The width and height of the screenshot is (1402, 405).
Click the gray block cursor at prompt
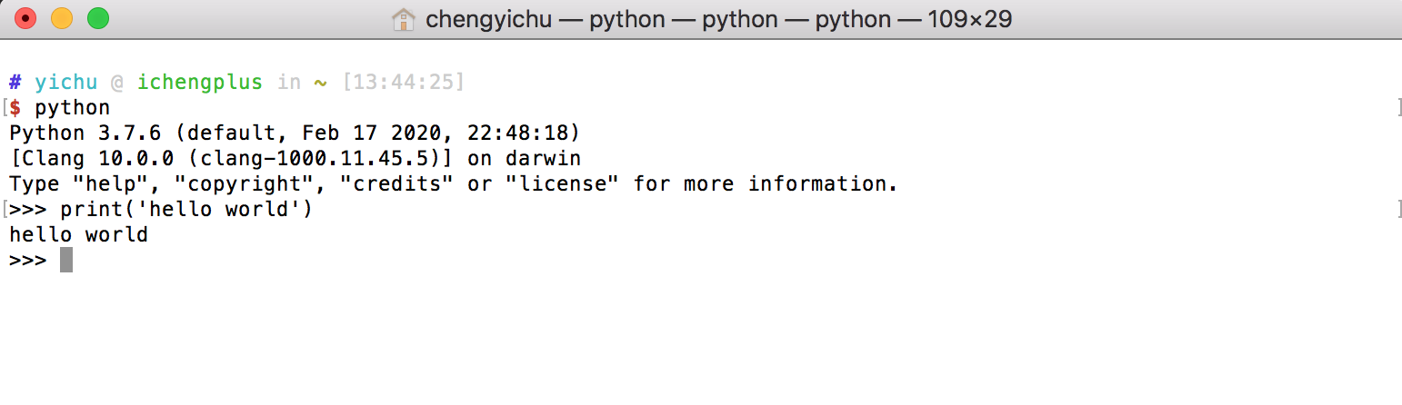pos(66,260)
